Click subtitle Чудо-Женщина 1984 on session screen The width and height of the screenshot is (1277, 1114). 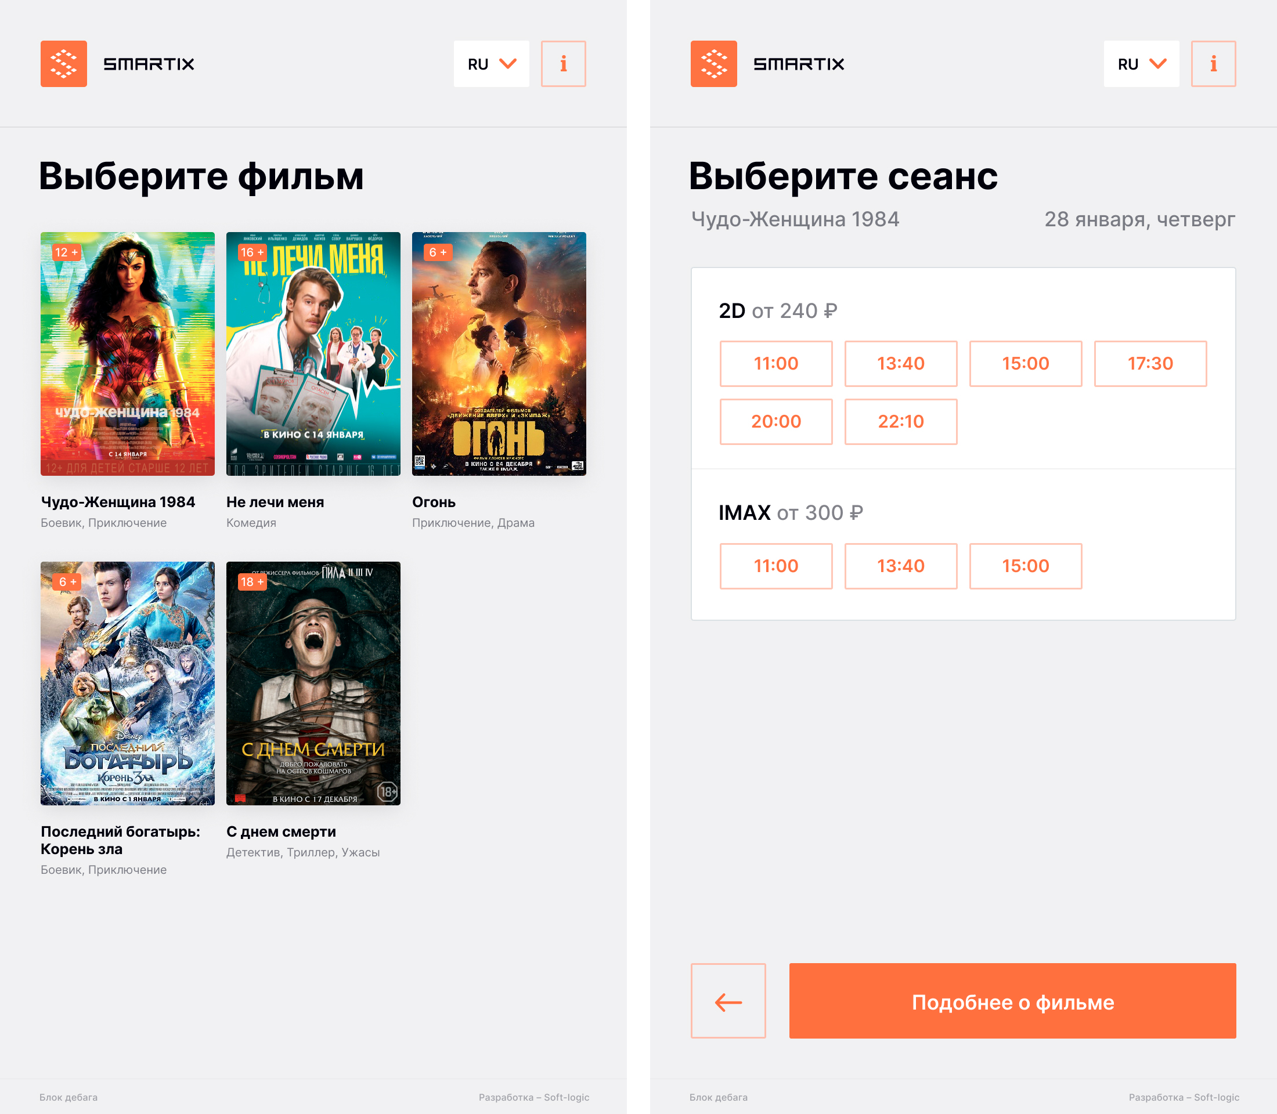click(x=796, y=219)
